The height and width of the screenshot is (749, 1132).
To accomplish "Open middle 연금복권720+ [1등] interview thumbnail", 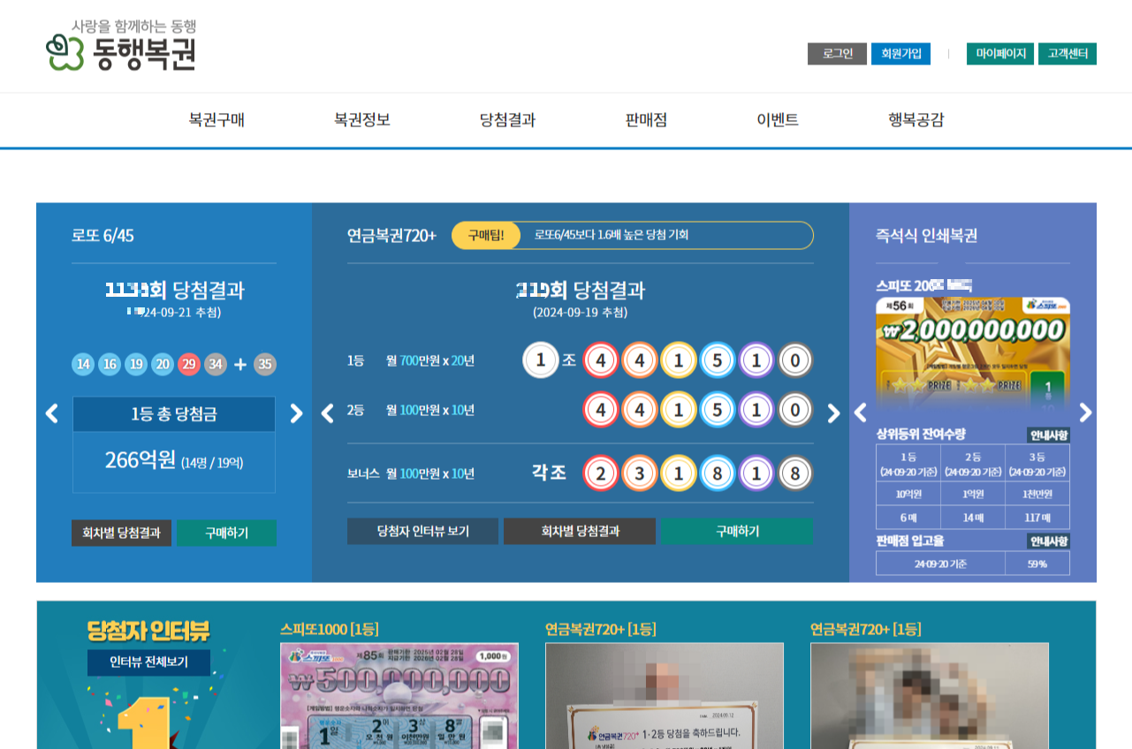I will click(x=665, y=696).
